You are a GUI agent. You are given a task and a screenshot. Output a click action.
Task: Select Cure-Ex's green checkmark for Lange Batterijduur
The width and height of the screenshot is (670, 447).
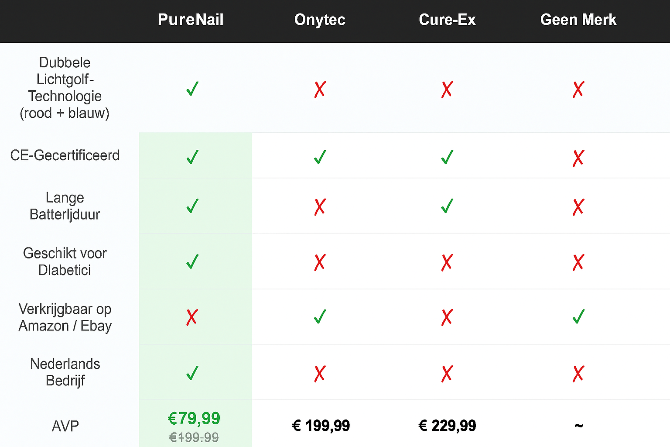(447, 206)
